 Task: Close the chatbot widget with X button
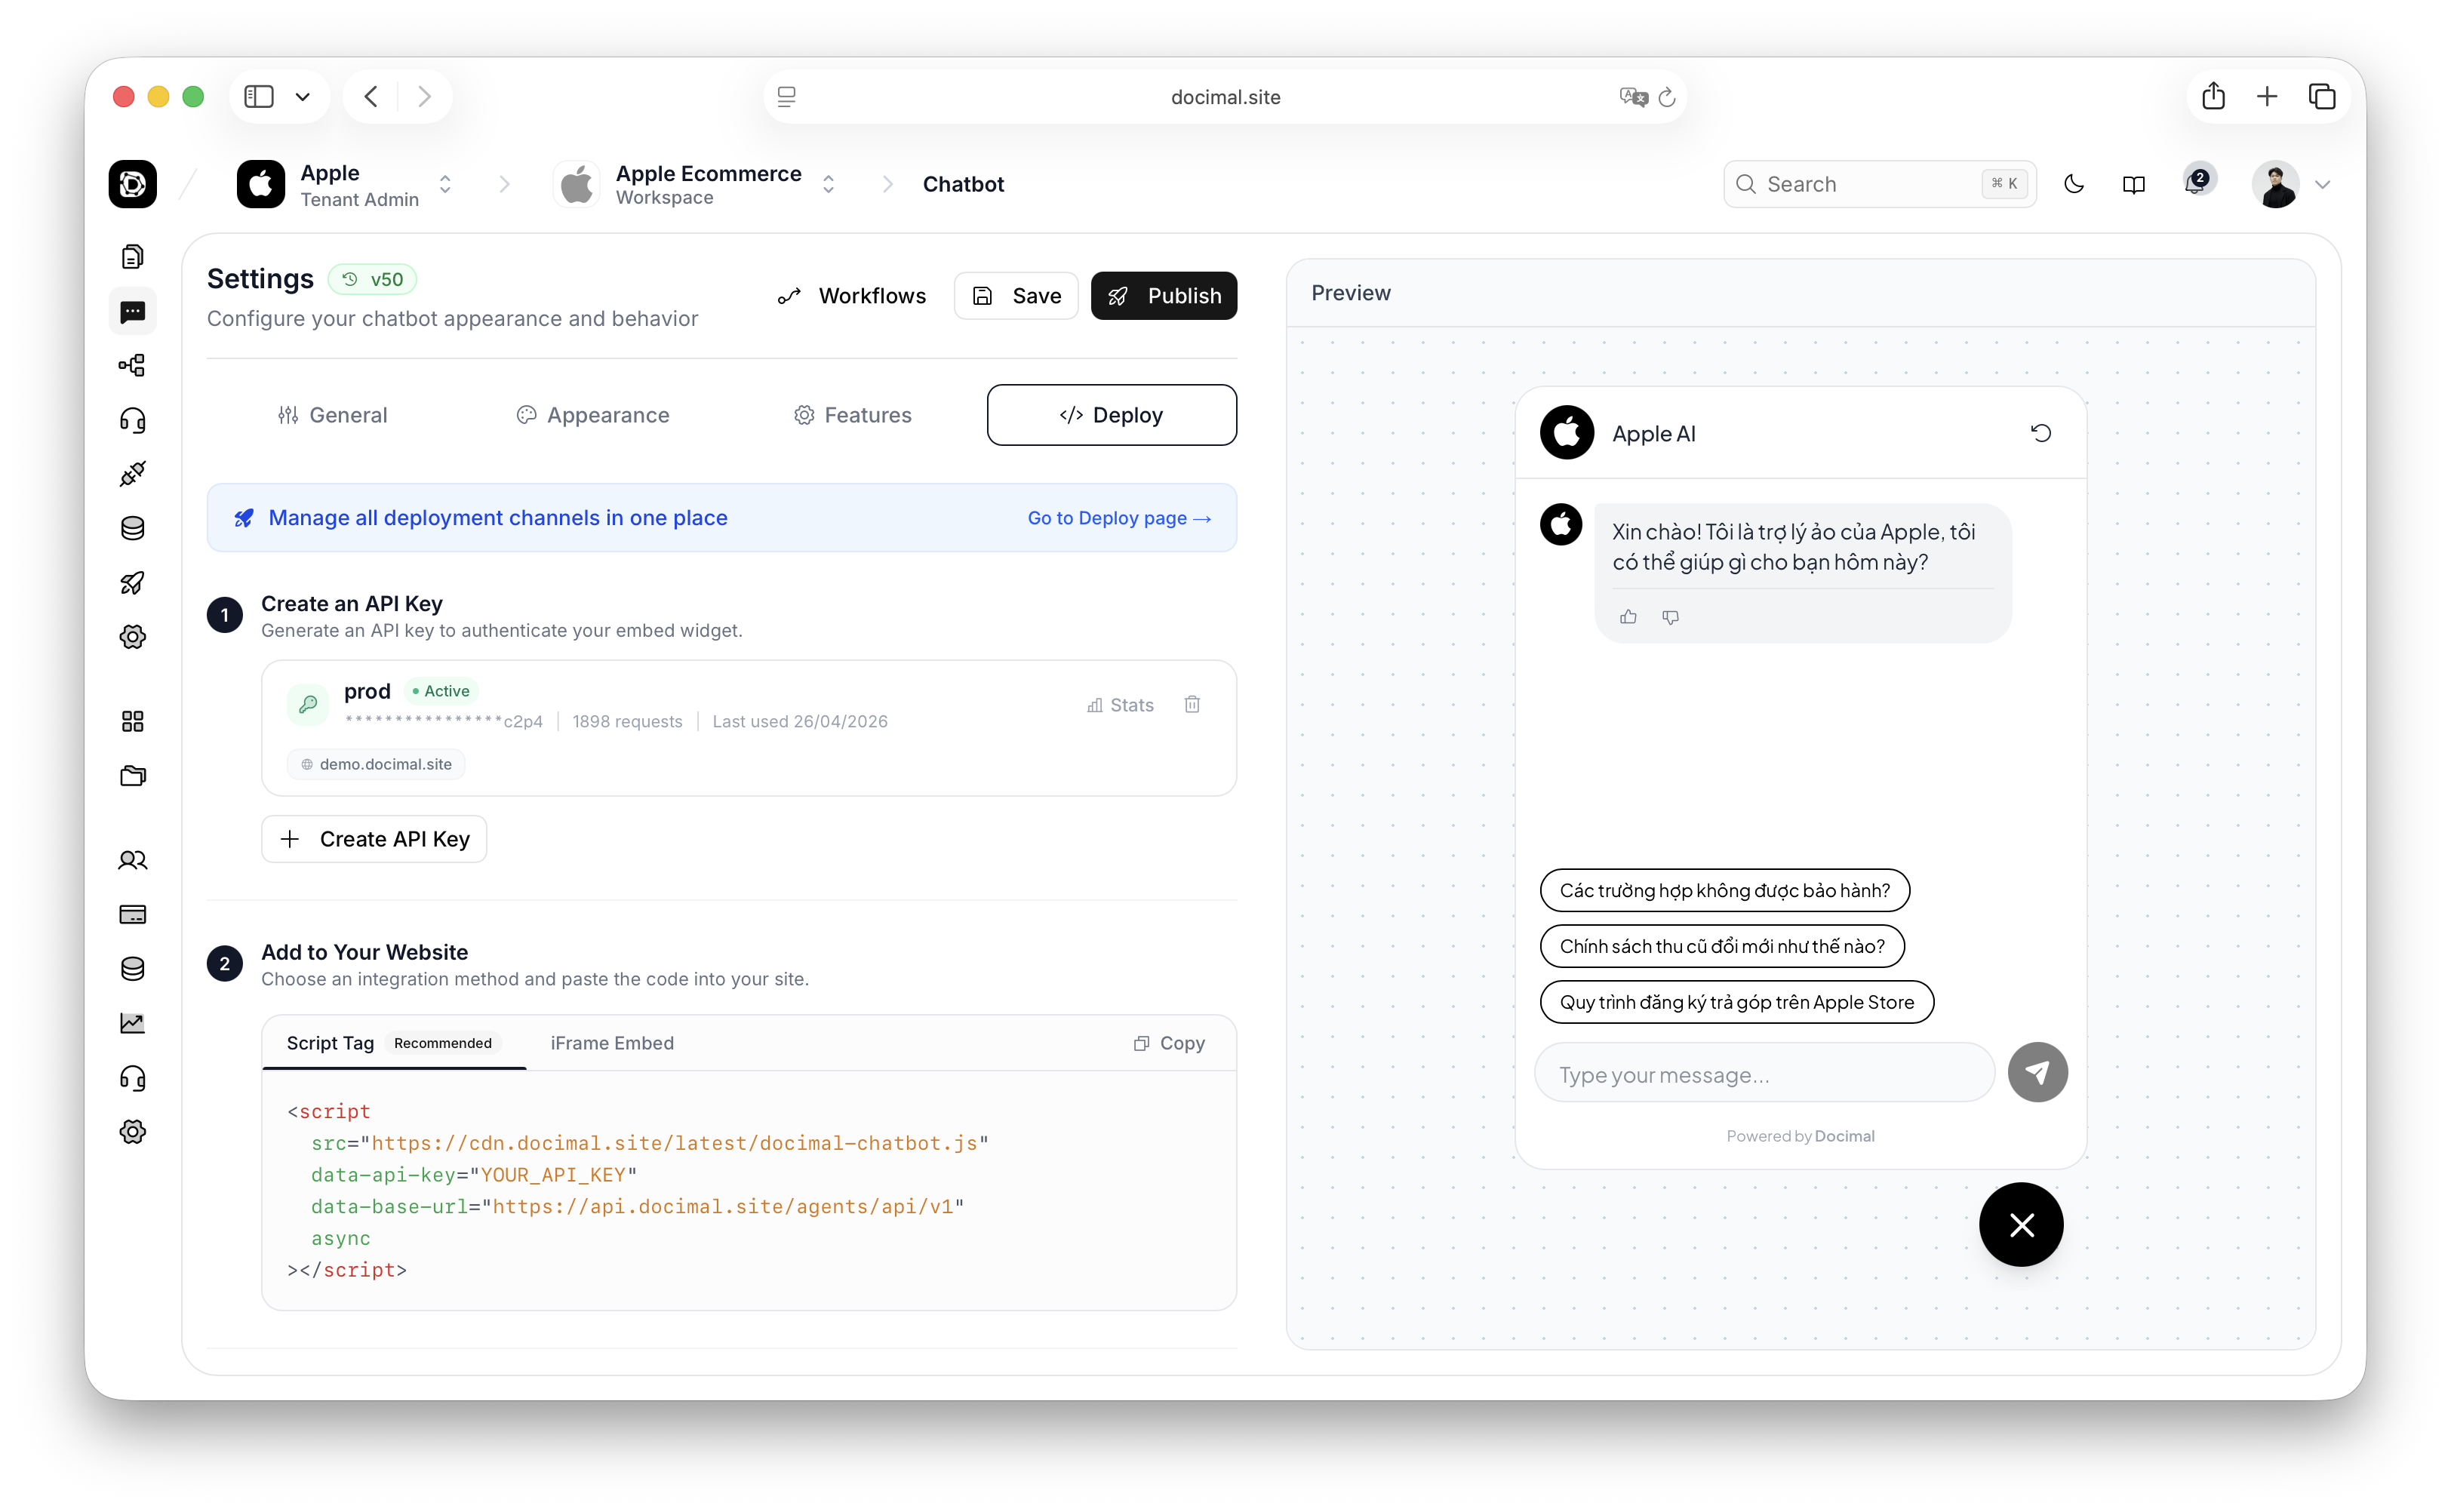(x=2021, y=1225)
